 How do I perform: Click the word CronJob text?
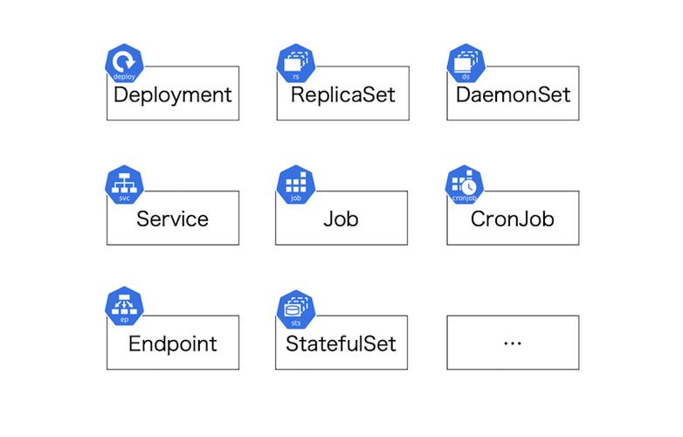512,218
